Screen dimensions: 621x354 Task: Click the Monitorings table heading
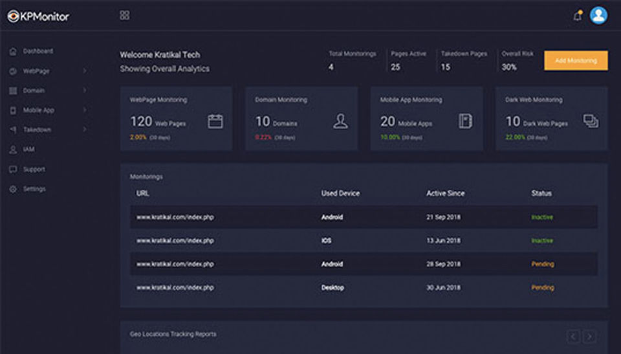146,177
